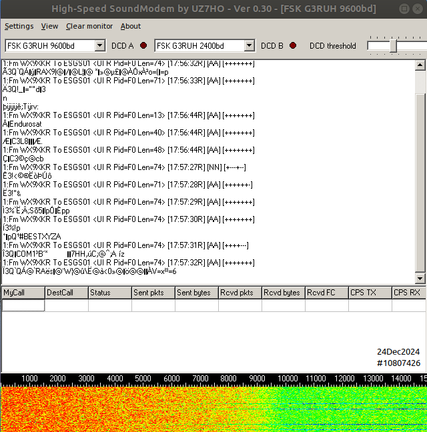Viewport: 427px width, 432px height.
Task: Open the About menu
Action: point(131,26)
